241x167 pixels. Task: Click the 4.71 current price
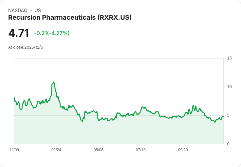click(x=19, y=33)
